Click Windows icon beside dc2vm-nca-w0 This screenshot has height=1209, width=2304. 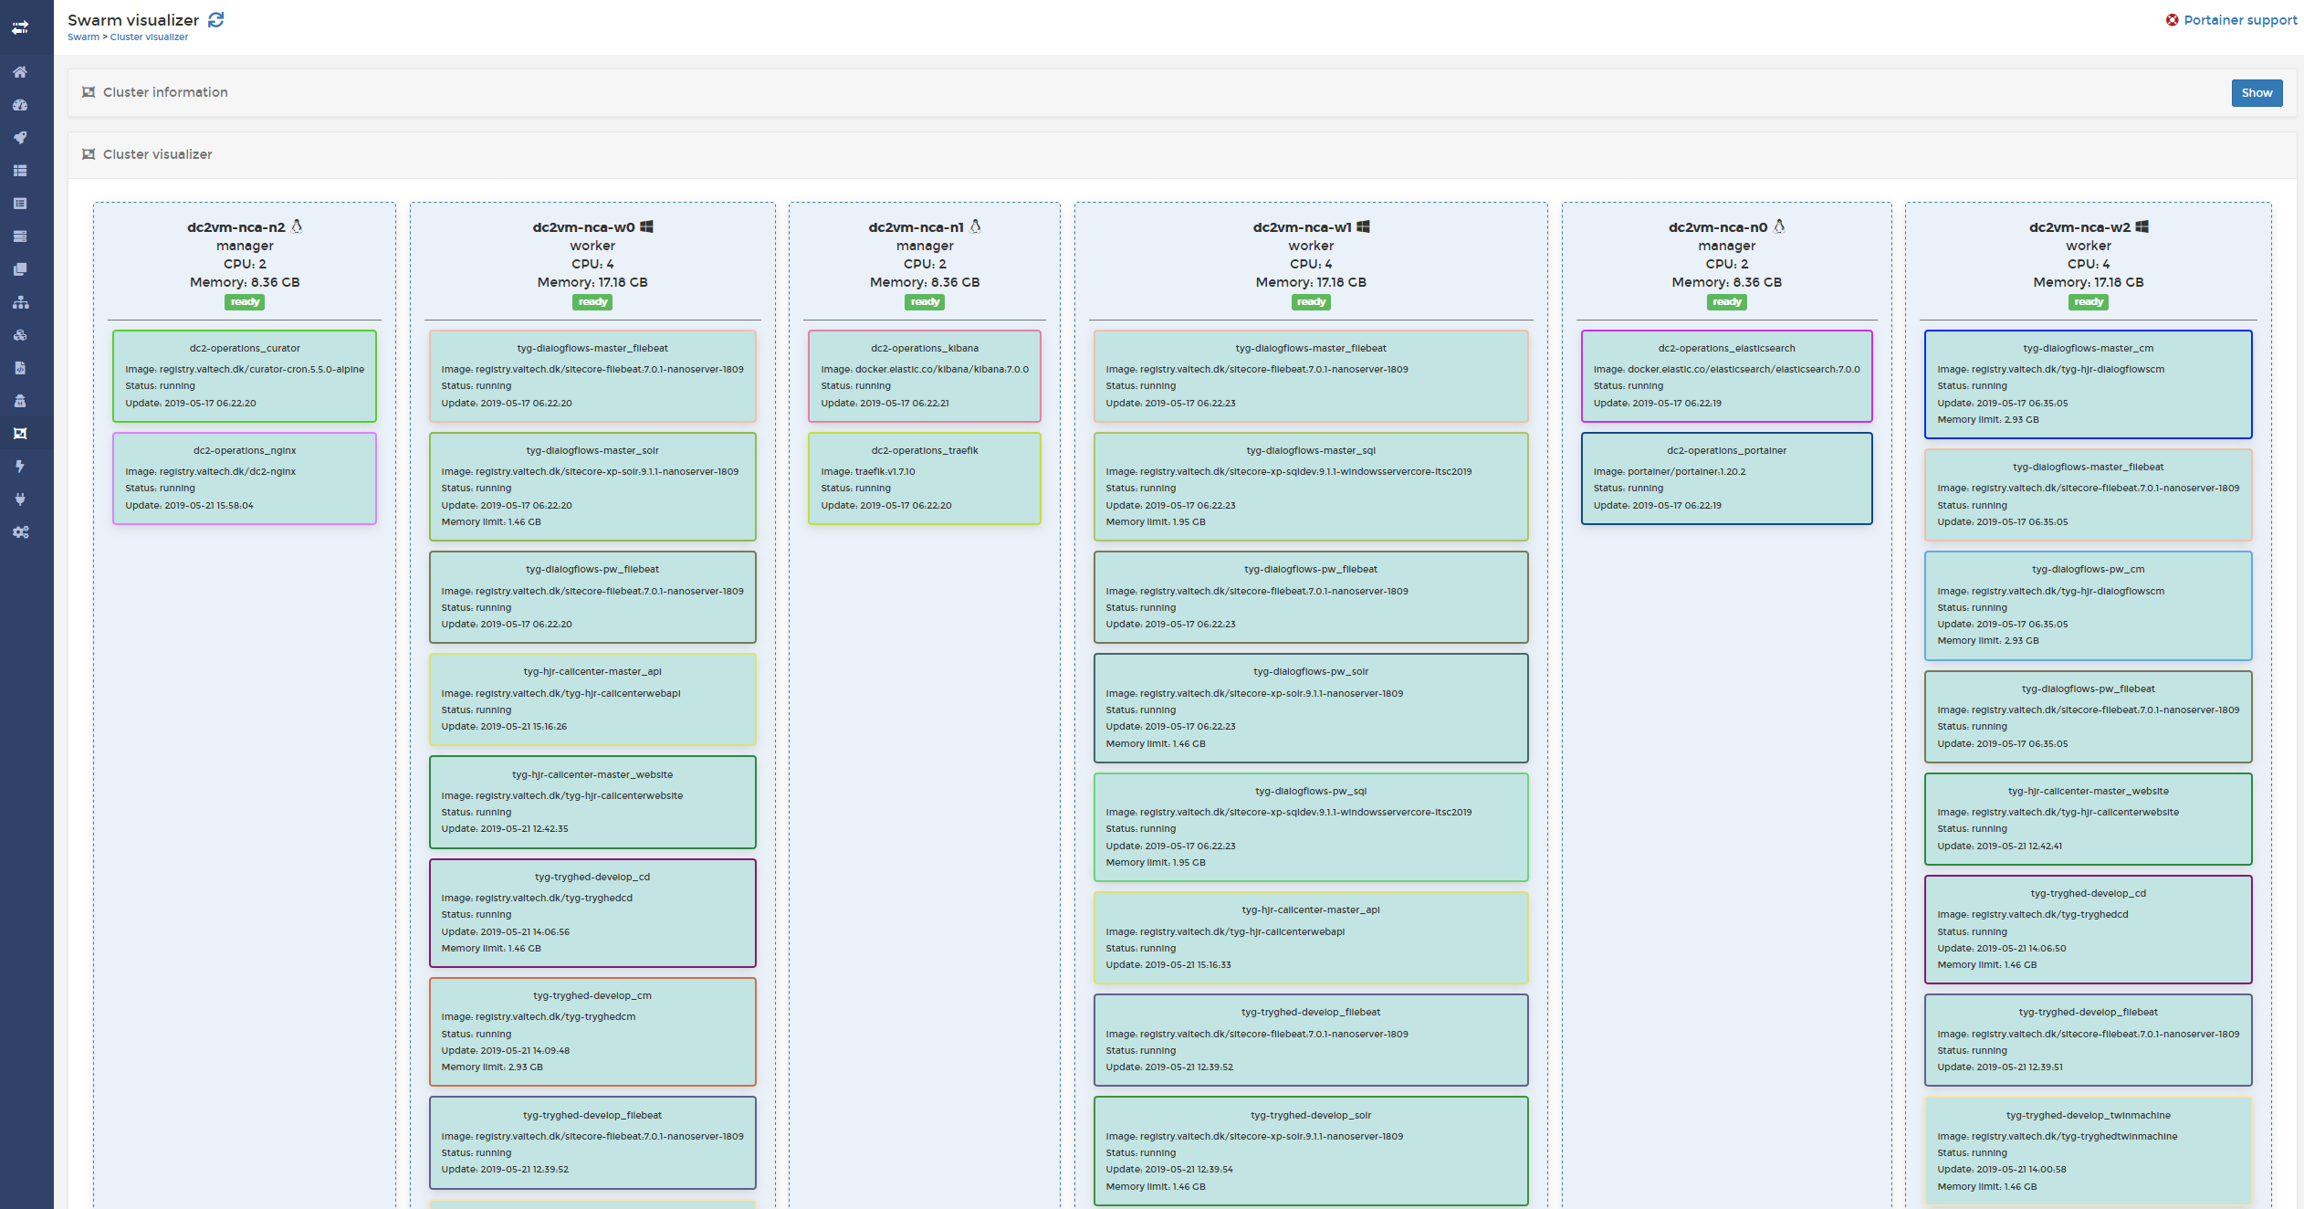[x=646, y=226]
